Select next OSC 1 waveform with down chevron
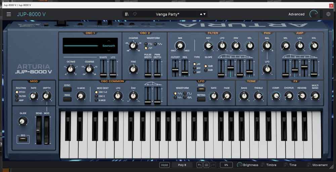The image size is (336, 172). [x=109, y=50]
